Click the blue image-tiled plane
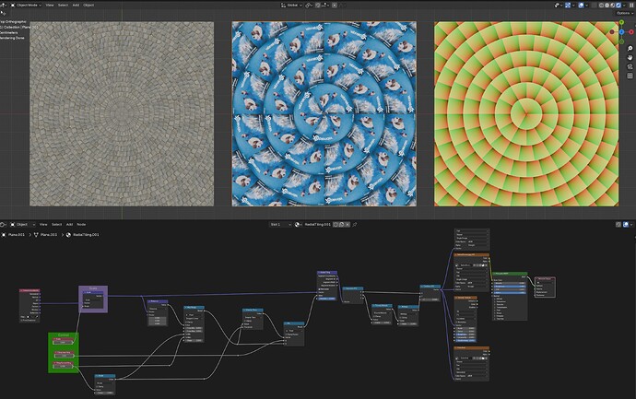This screenshot has width=636, height=399. point(324,114)
